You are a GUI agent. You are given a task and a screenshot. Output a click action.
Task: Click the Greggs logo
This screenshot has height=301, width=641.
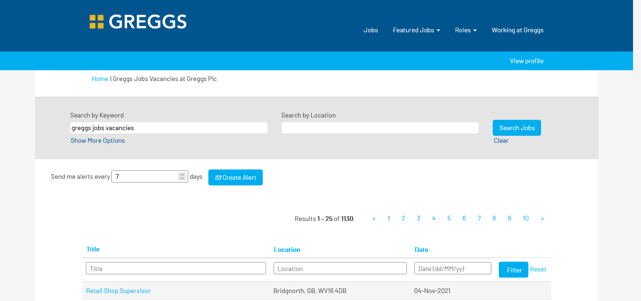coord(138,22)
